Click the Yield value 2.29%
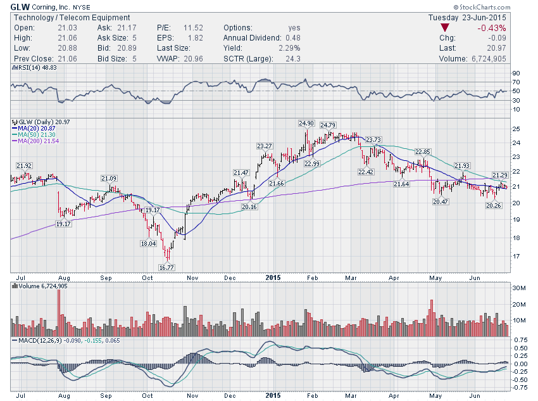 tap(289, 48)
